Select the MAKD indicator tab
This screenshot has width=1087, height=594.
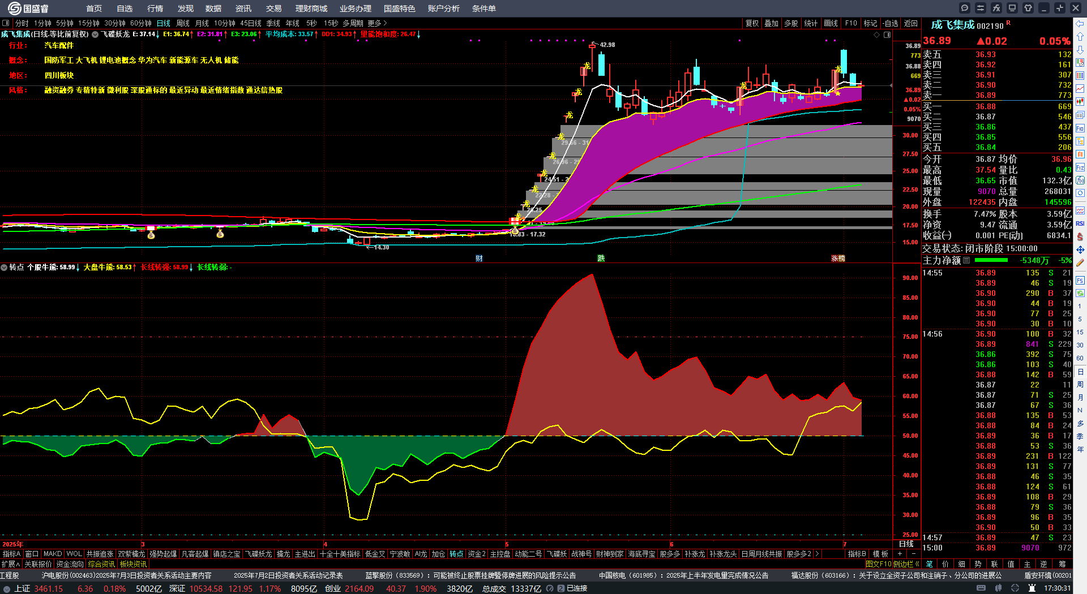53,554
